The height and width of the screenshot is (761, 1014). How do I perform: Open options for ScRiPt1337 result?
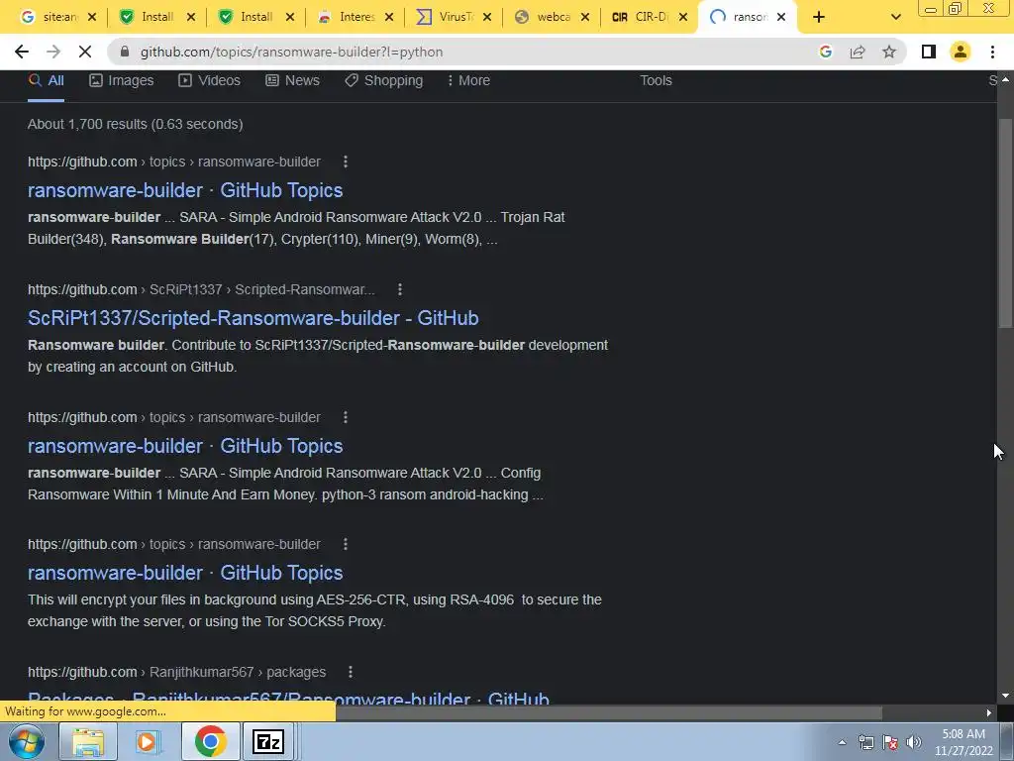click(400, 289)
